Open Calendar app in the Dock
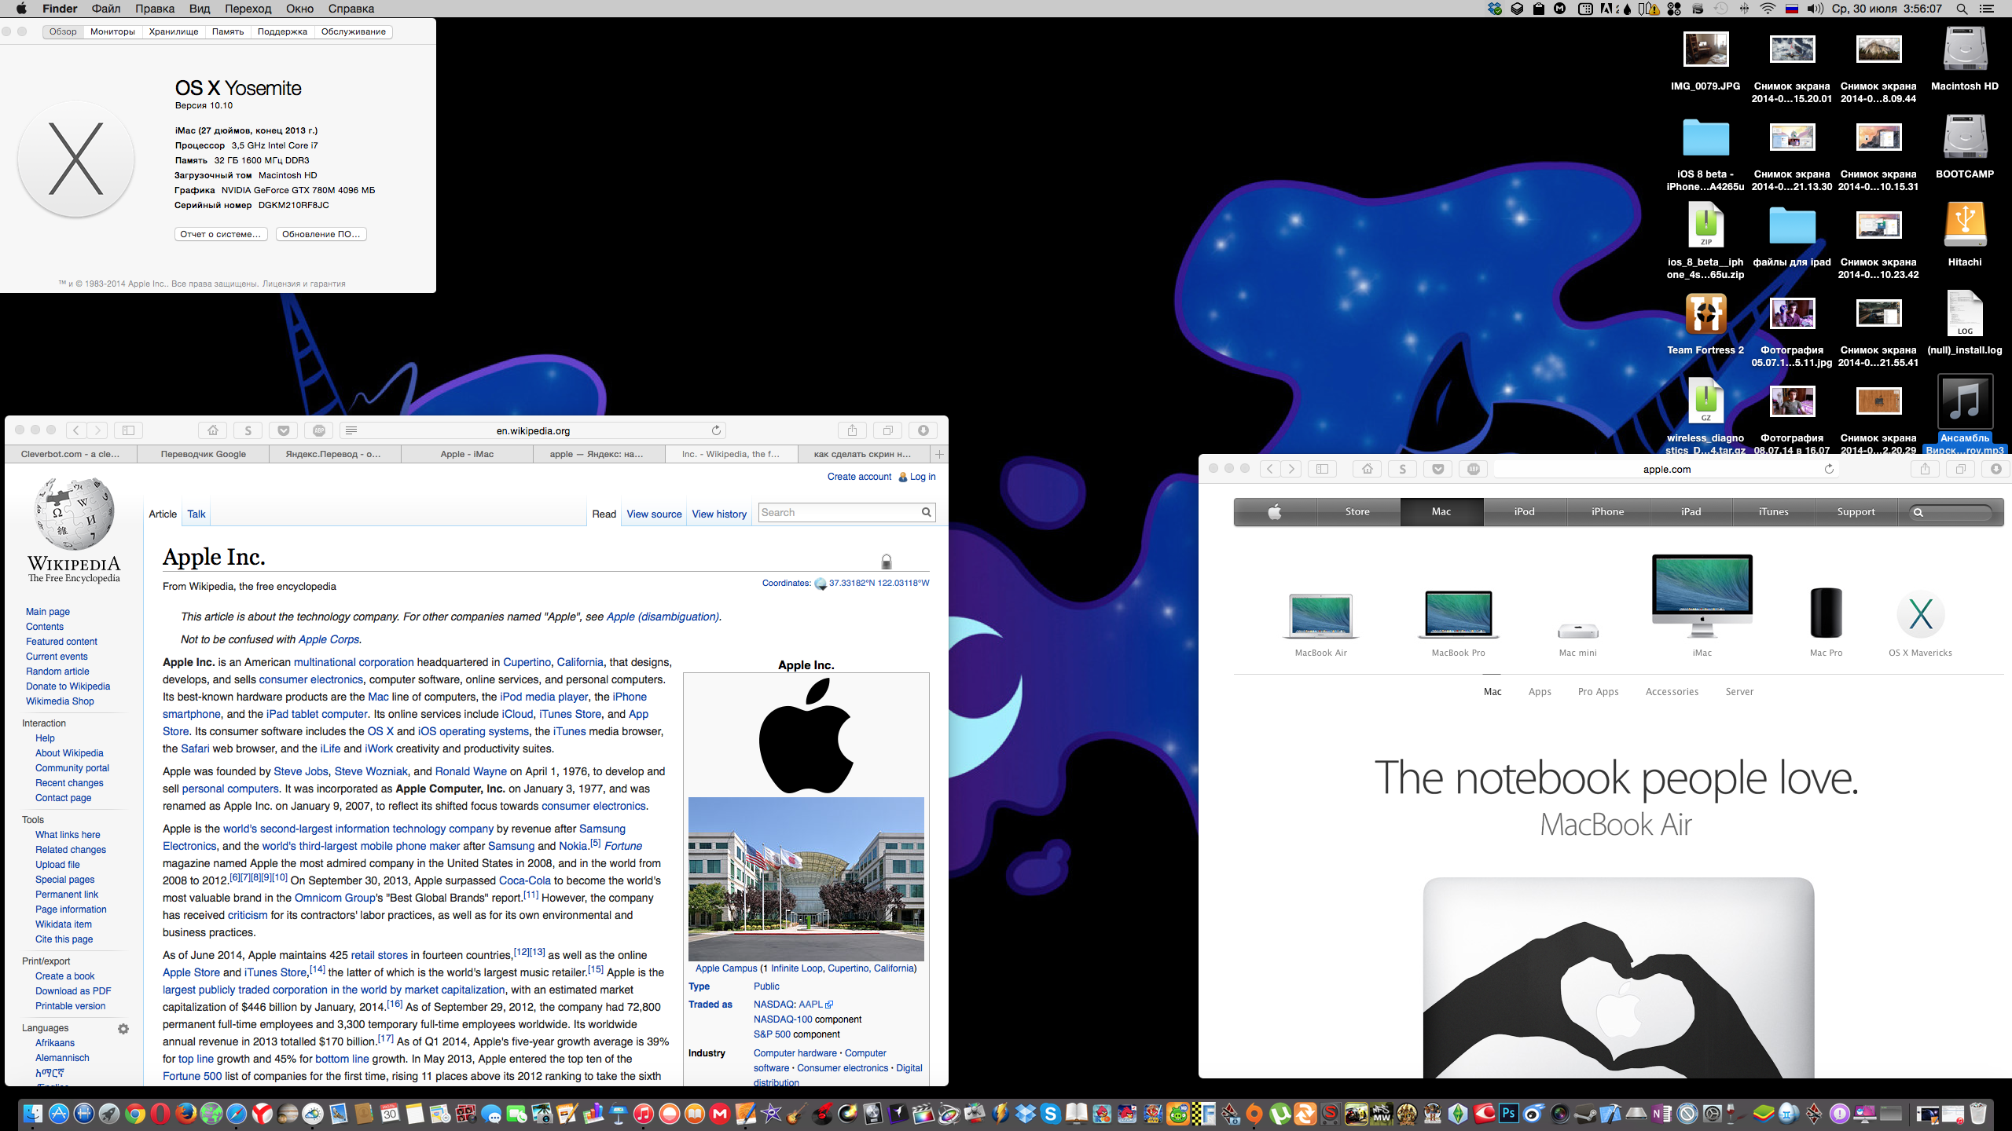The image size is (2012, 1131). click(390, 1114)
